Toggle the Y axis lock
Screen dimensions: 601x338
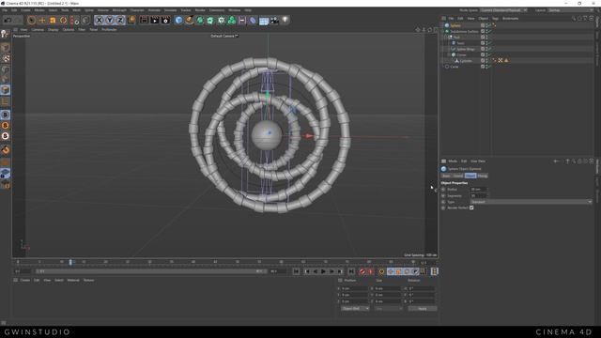click(110, 20)
